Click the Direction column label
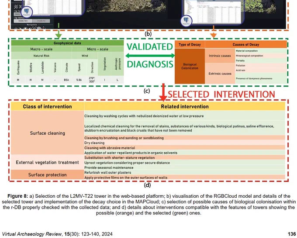Image resolution: width=297 pixels, height=238 pixels. (92, 67)
